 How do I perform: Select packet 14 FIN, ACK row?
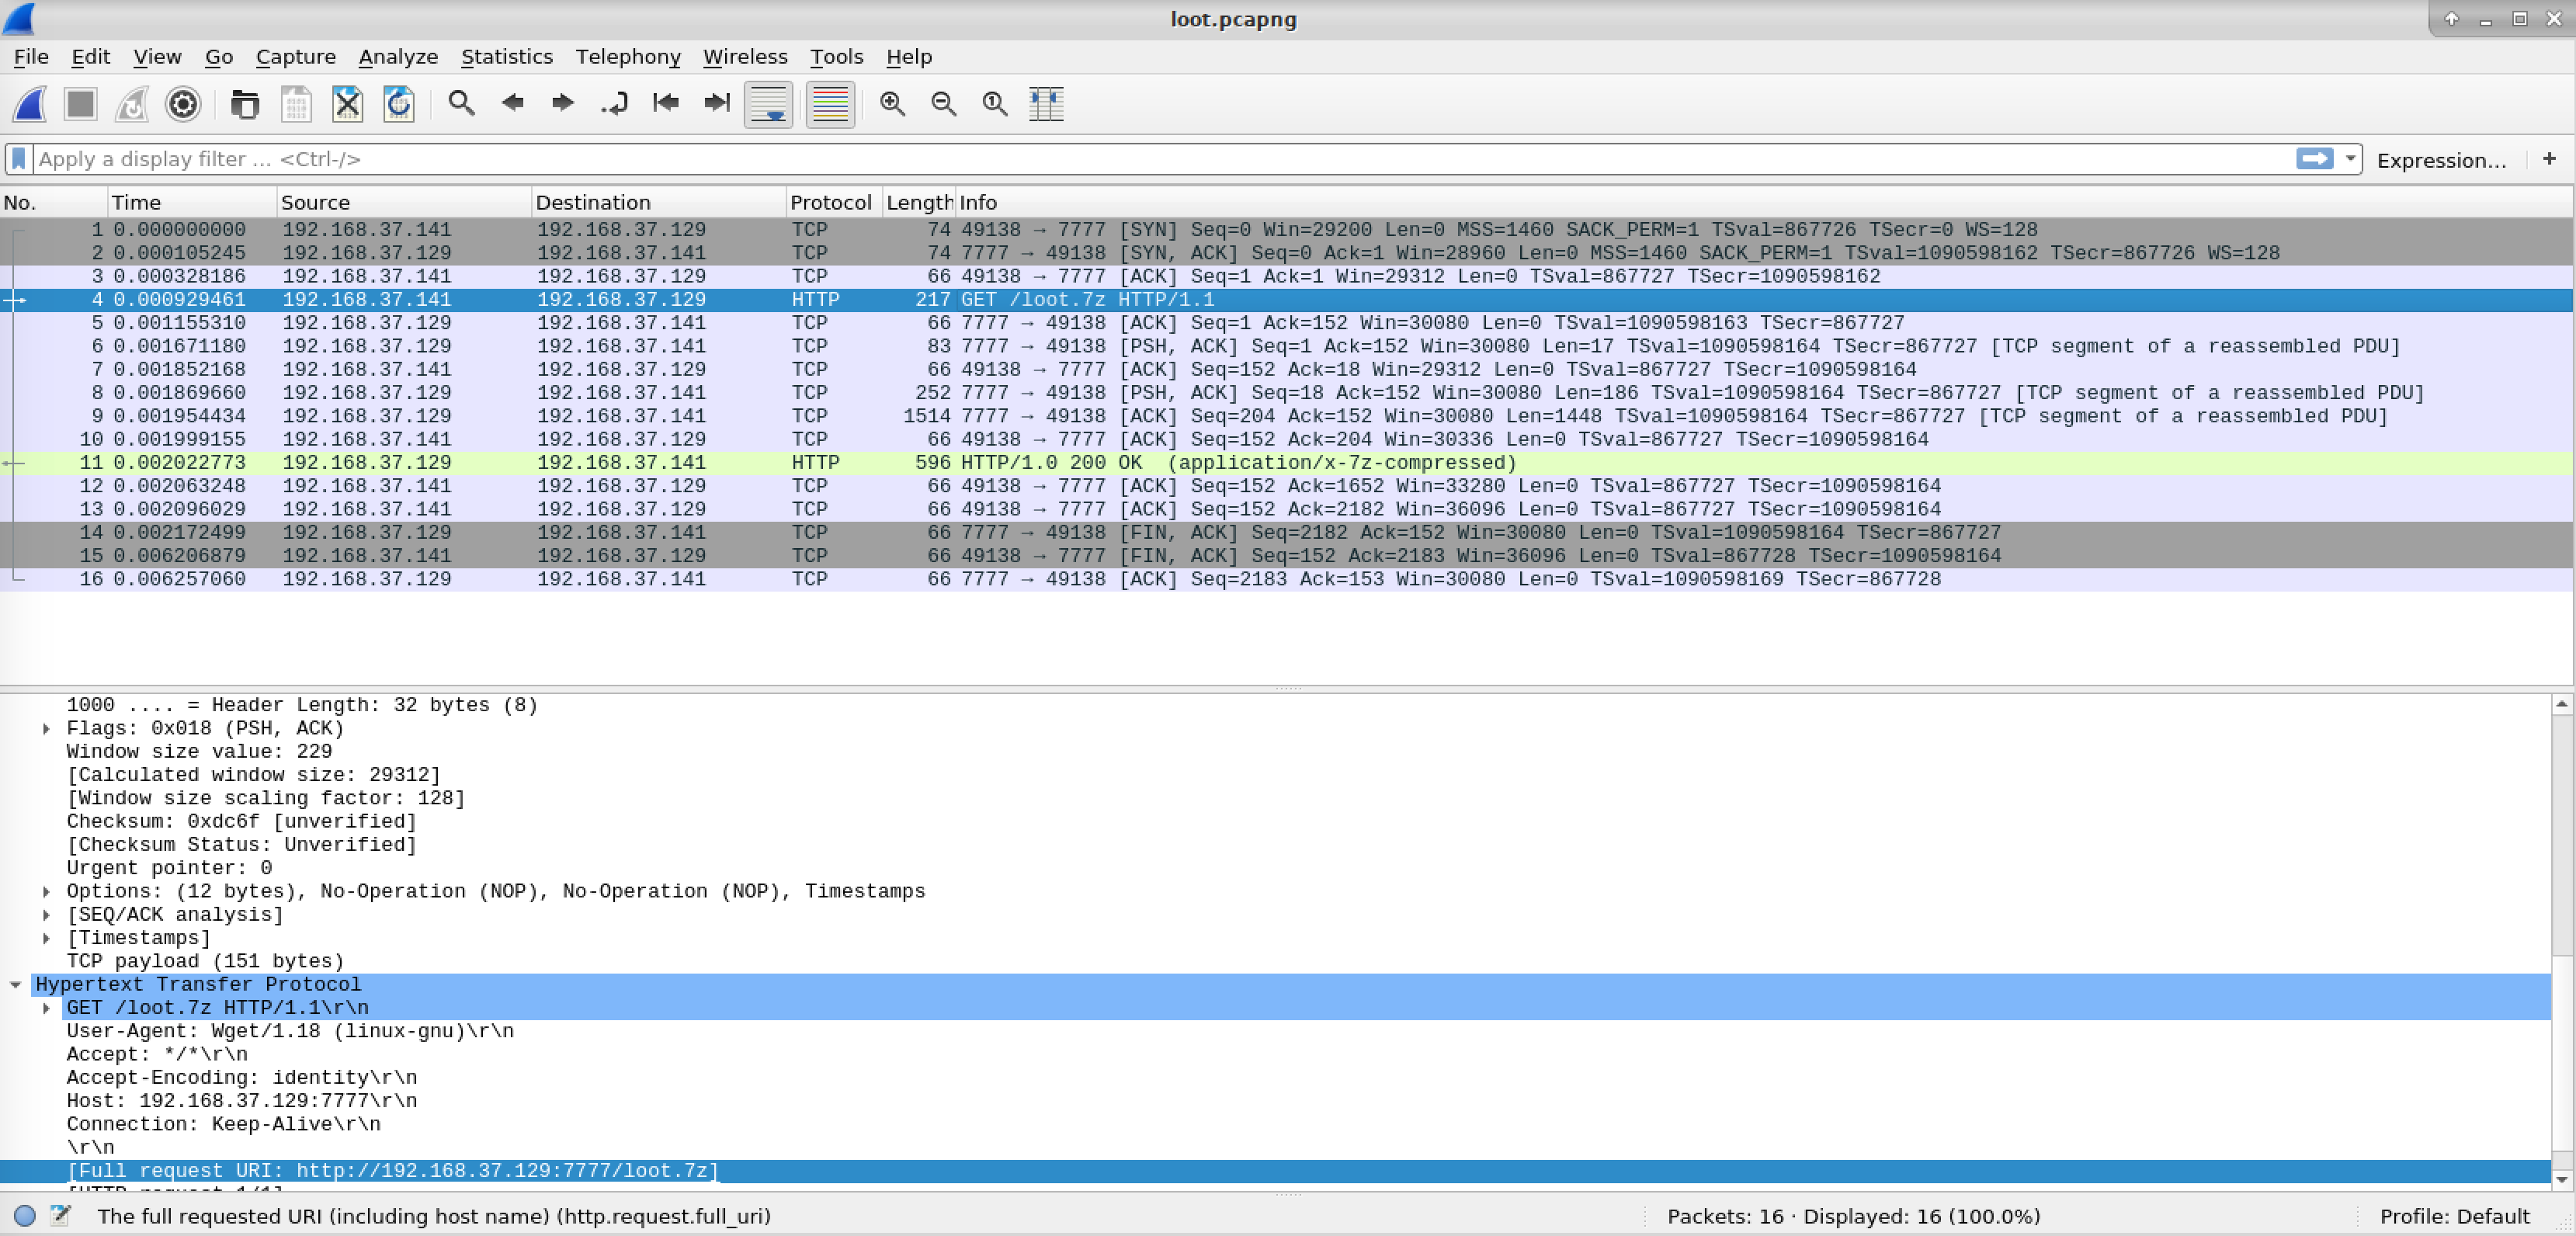pyautogui.click(x=1286, y=533)
